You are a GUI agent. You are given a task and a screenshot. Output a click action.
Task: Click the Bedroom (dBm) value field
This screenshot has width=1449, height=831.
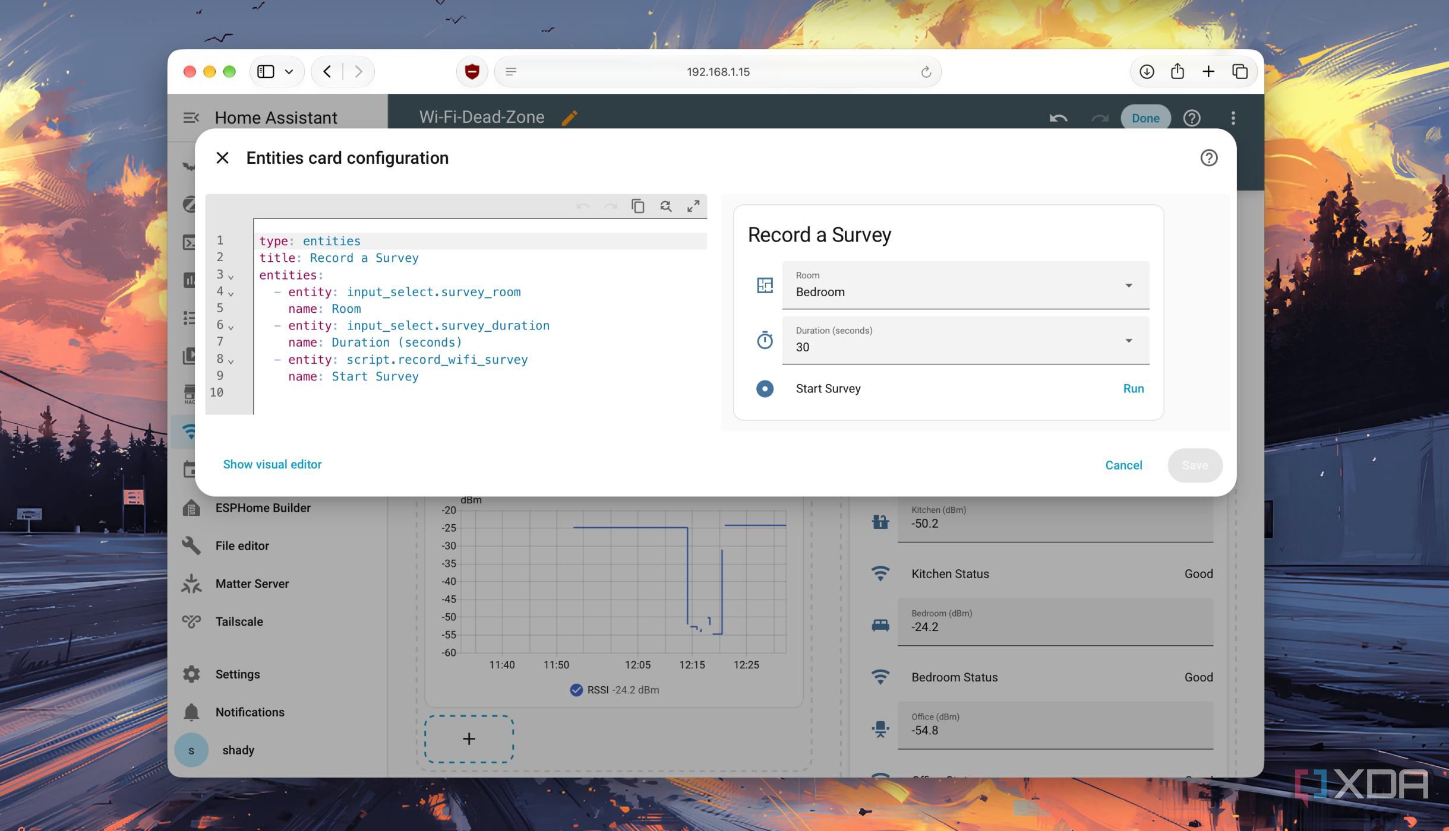[1055, 621]
